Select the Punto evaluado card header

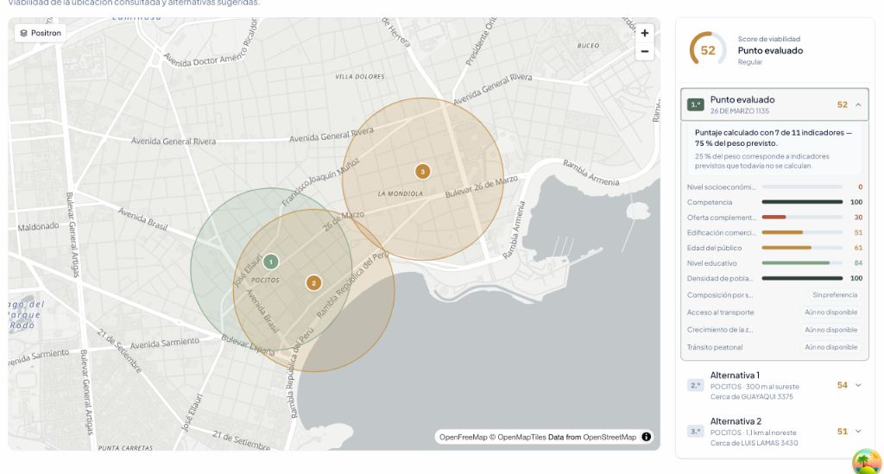point(774,104)
